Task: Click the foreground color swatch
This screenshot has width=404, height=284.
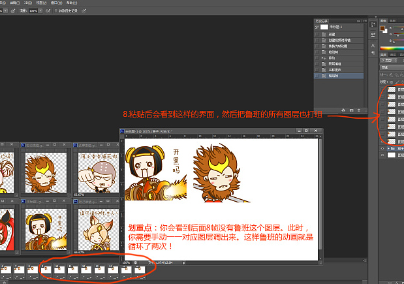Action: 382,28
